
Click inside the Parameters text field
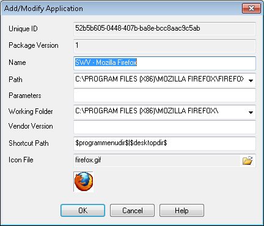point(164,95)
